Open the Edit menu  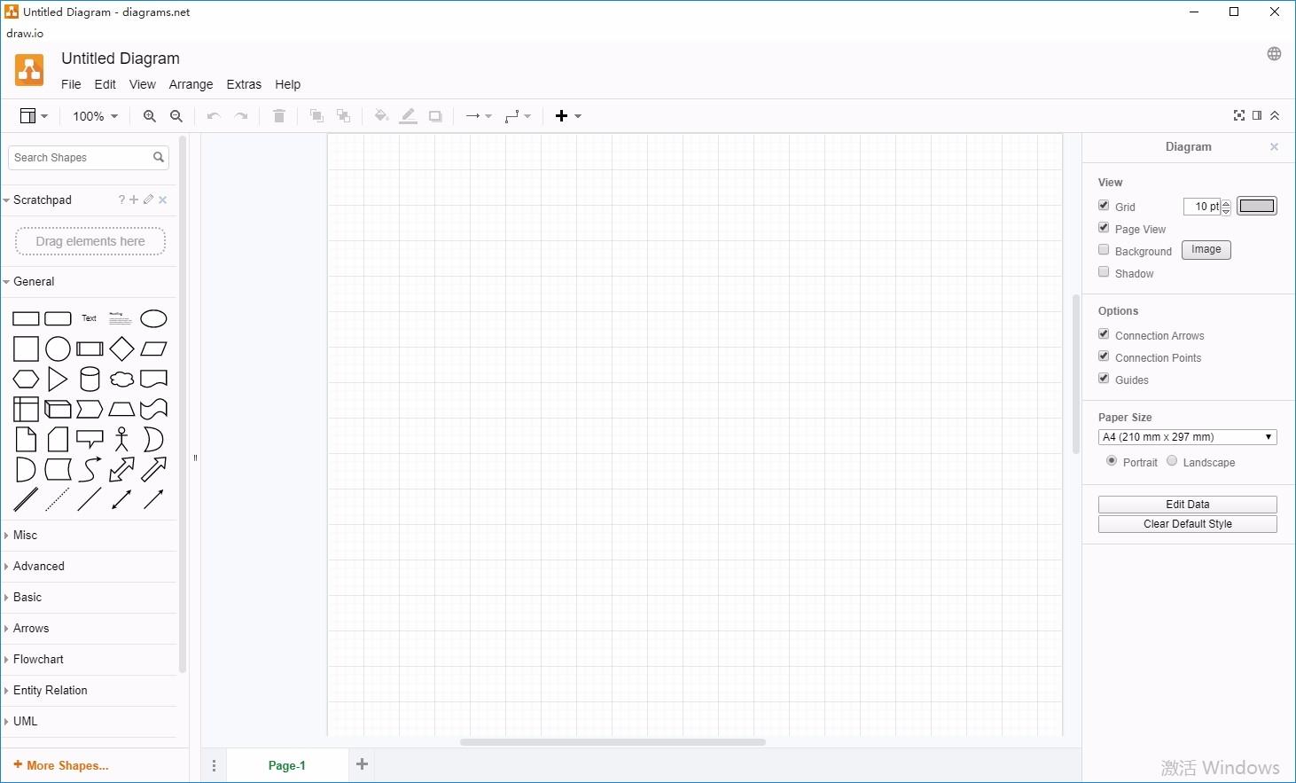[x=105, y=84]
